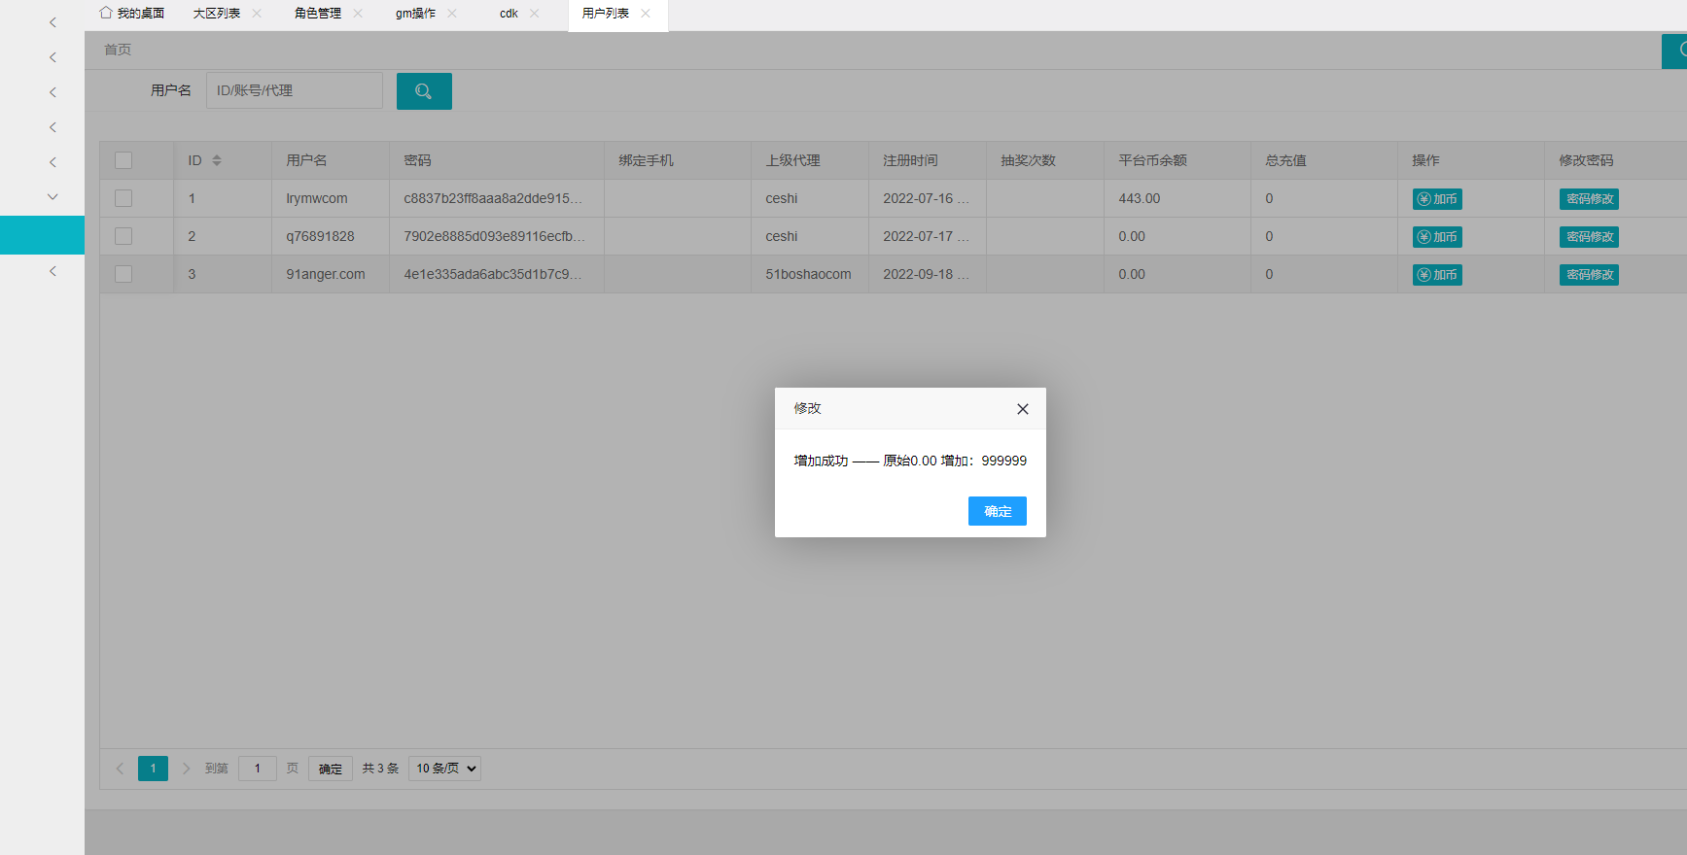Collapse the expanded sidebar menu chevron
This screenshot has width=1687, height=855.
pos(53,196)
